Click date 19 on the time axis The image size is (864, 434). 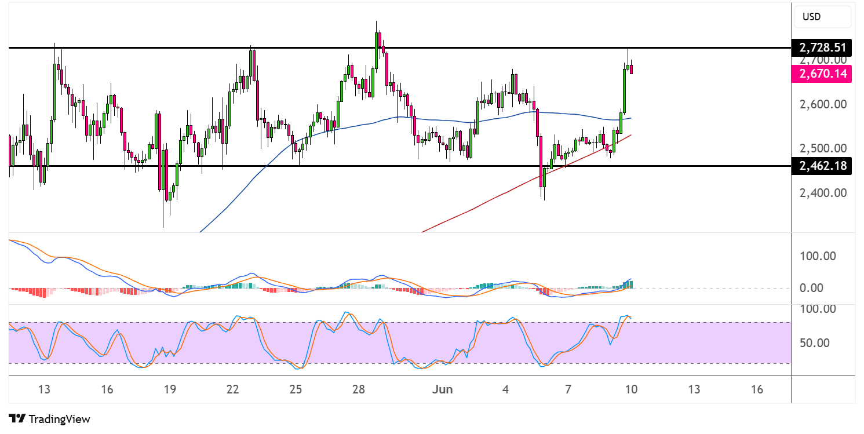pyautogui.click(x=170, y=389)
